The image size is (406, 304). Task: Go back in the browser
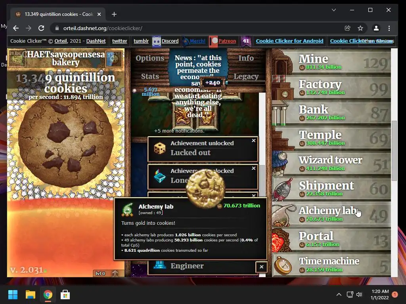[16, 28]
